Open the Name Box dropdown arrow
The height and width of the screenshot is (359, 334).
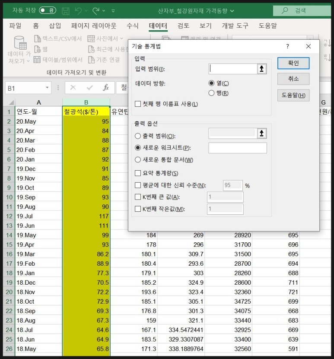click(47, 88)
